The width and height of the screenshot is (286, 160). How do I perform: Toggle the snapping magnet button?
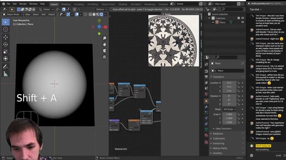[63, 9]
